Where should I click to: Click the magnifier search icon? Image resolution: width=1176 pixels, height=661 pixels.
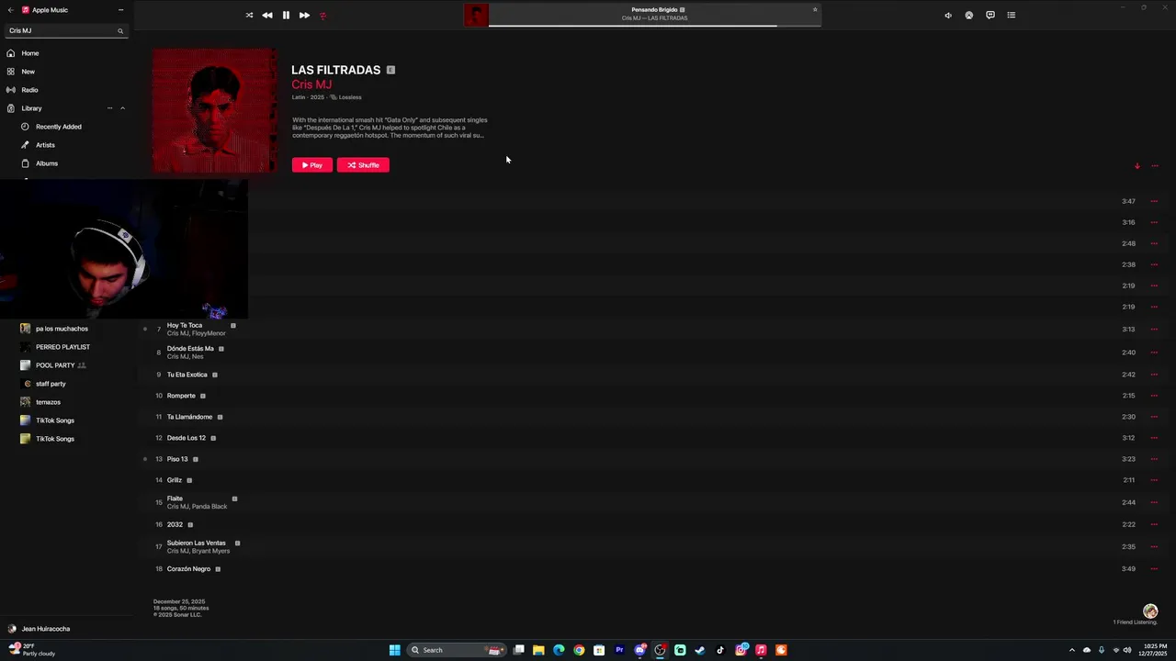coord(119,30)
